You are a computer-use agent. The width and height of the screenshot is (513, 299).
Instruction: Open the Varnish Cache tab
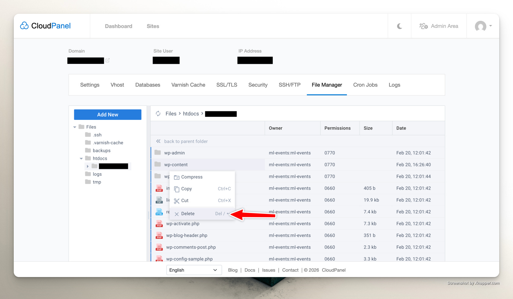pos(188,85)
